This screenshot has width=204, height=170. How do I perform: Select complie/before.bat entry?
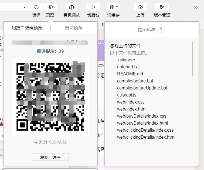tap(135, 81)
